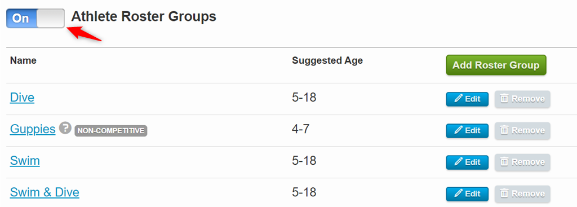Image resolution: width=577 pixels, height=207 pixels.
Task: Open the Swim roster group link
Action: 25,161
